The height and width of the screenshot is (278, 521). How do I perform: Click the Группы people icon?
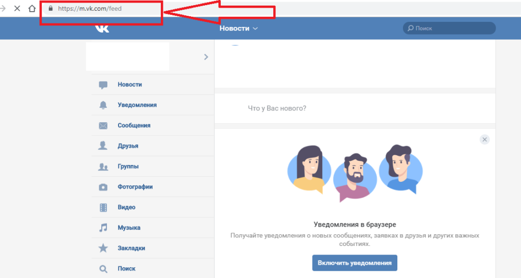click(x=103, y=166)
